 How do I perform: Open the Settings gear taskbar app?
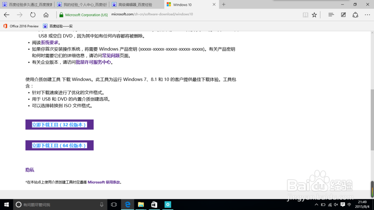[x=168, y=204]
